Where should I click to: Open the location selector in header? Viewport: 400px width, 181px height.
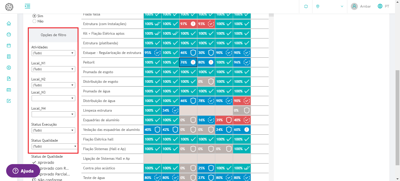(x=329, y=6)
